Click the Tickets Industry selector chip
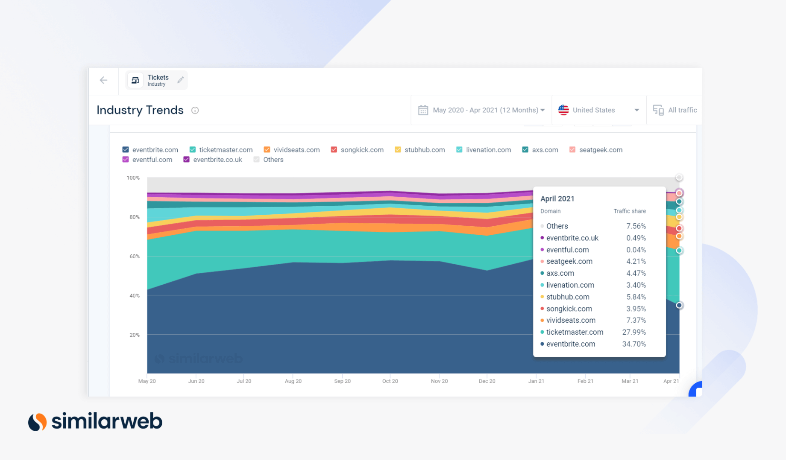 tap(156, 80)
